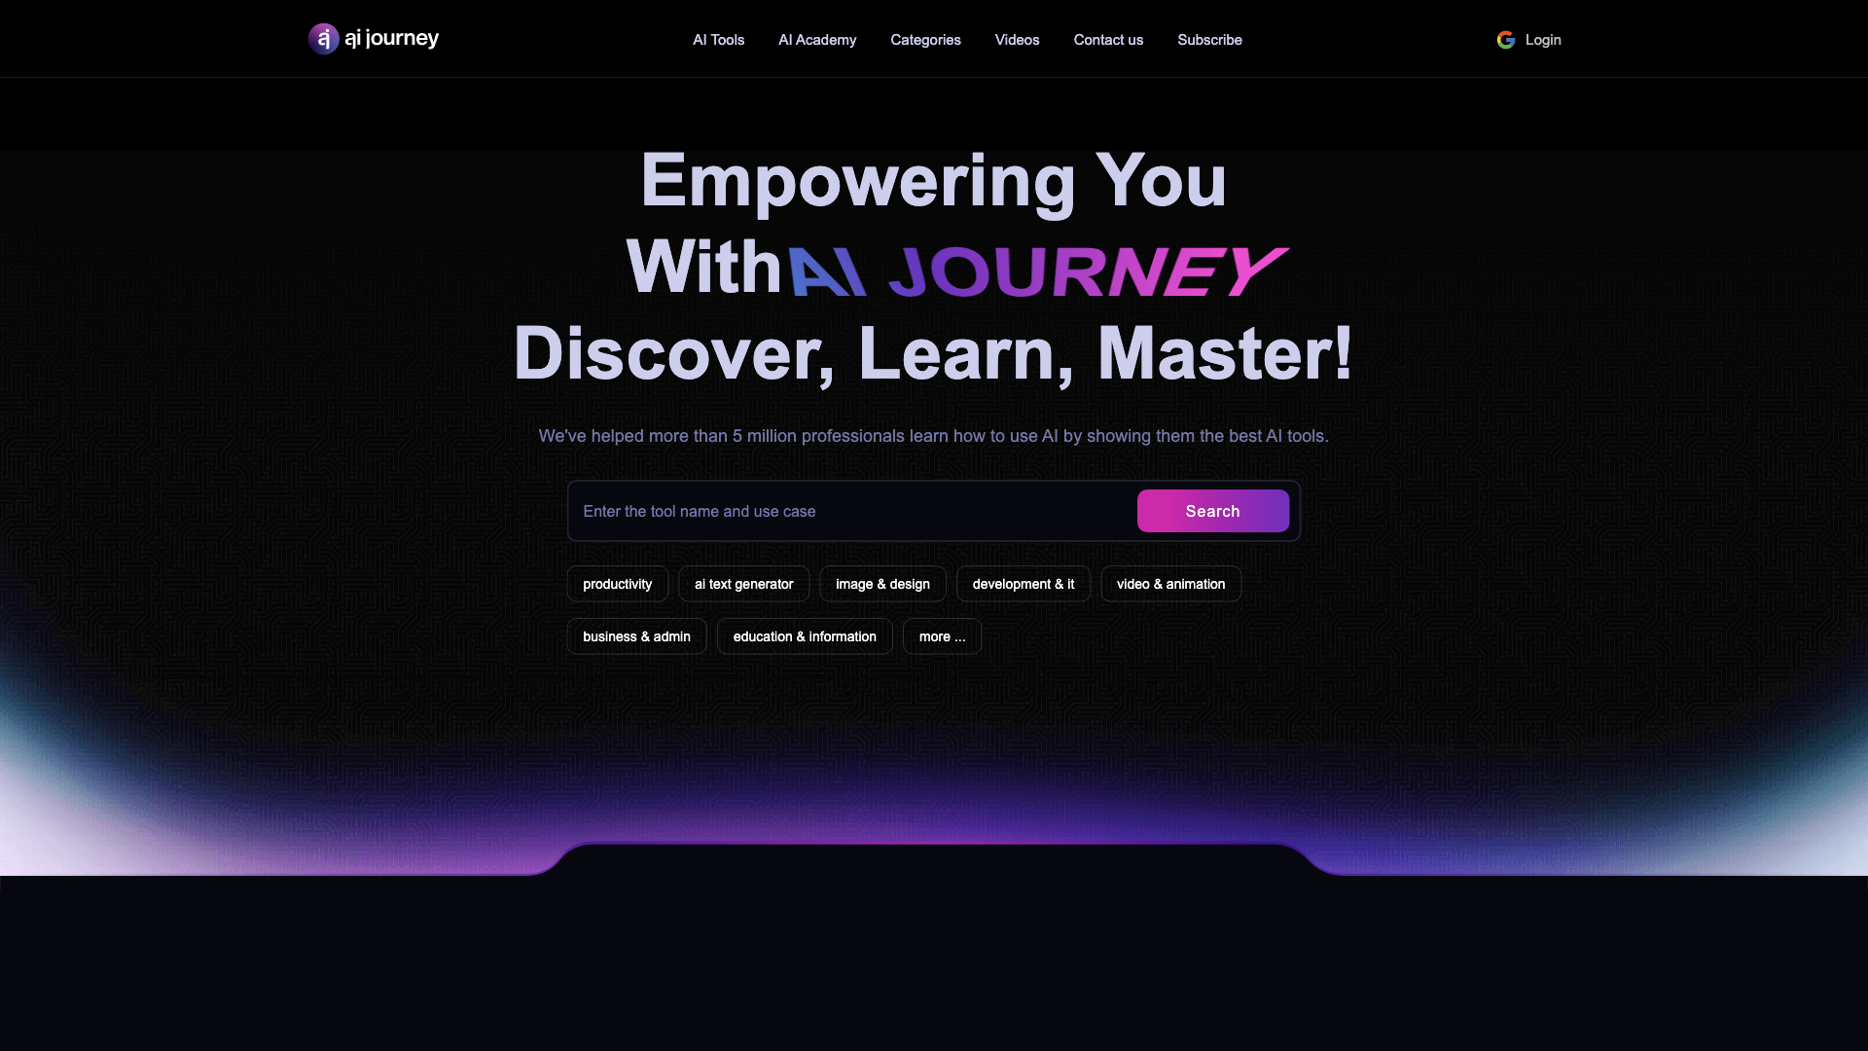Image resolution: width=1868 pixels, height=1051 pixels.
Task: Click the education & information toggle tag
Action: pos(805,635)
